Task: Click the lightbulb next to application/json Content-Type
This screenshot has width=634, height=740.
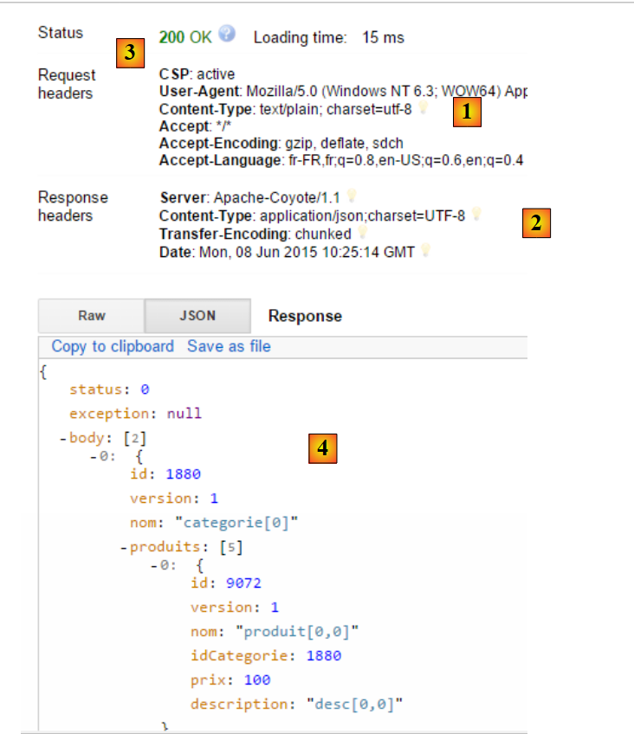Action: pos(475,215)
